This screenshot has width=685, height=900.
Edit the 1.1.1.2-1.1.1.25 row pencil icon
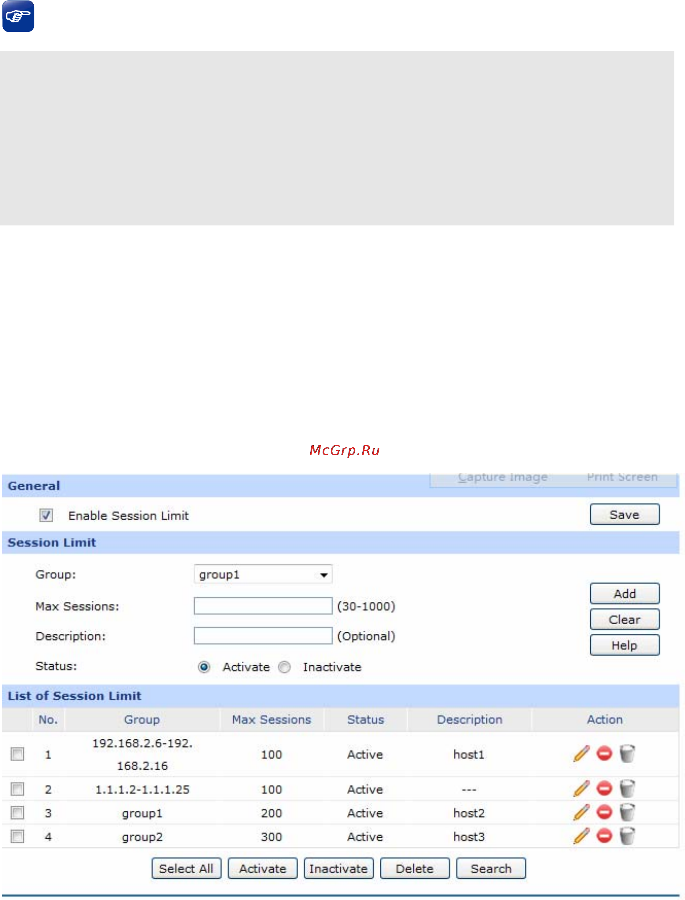(581, 789)
